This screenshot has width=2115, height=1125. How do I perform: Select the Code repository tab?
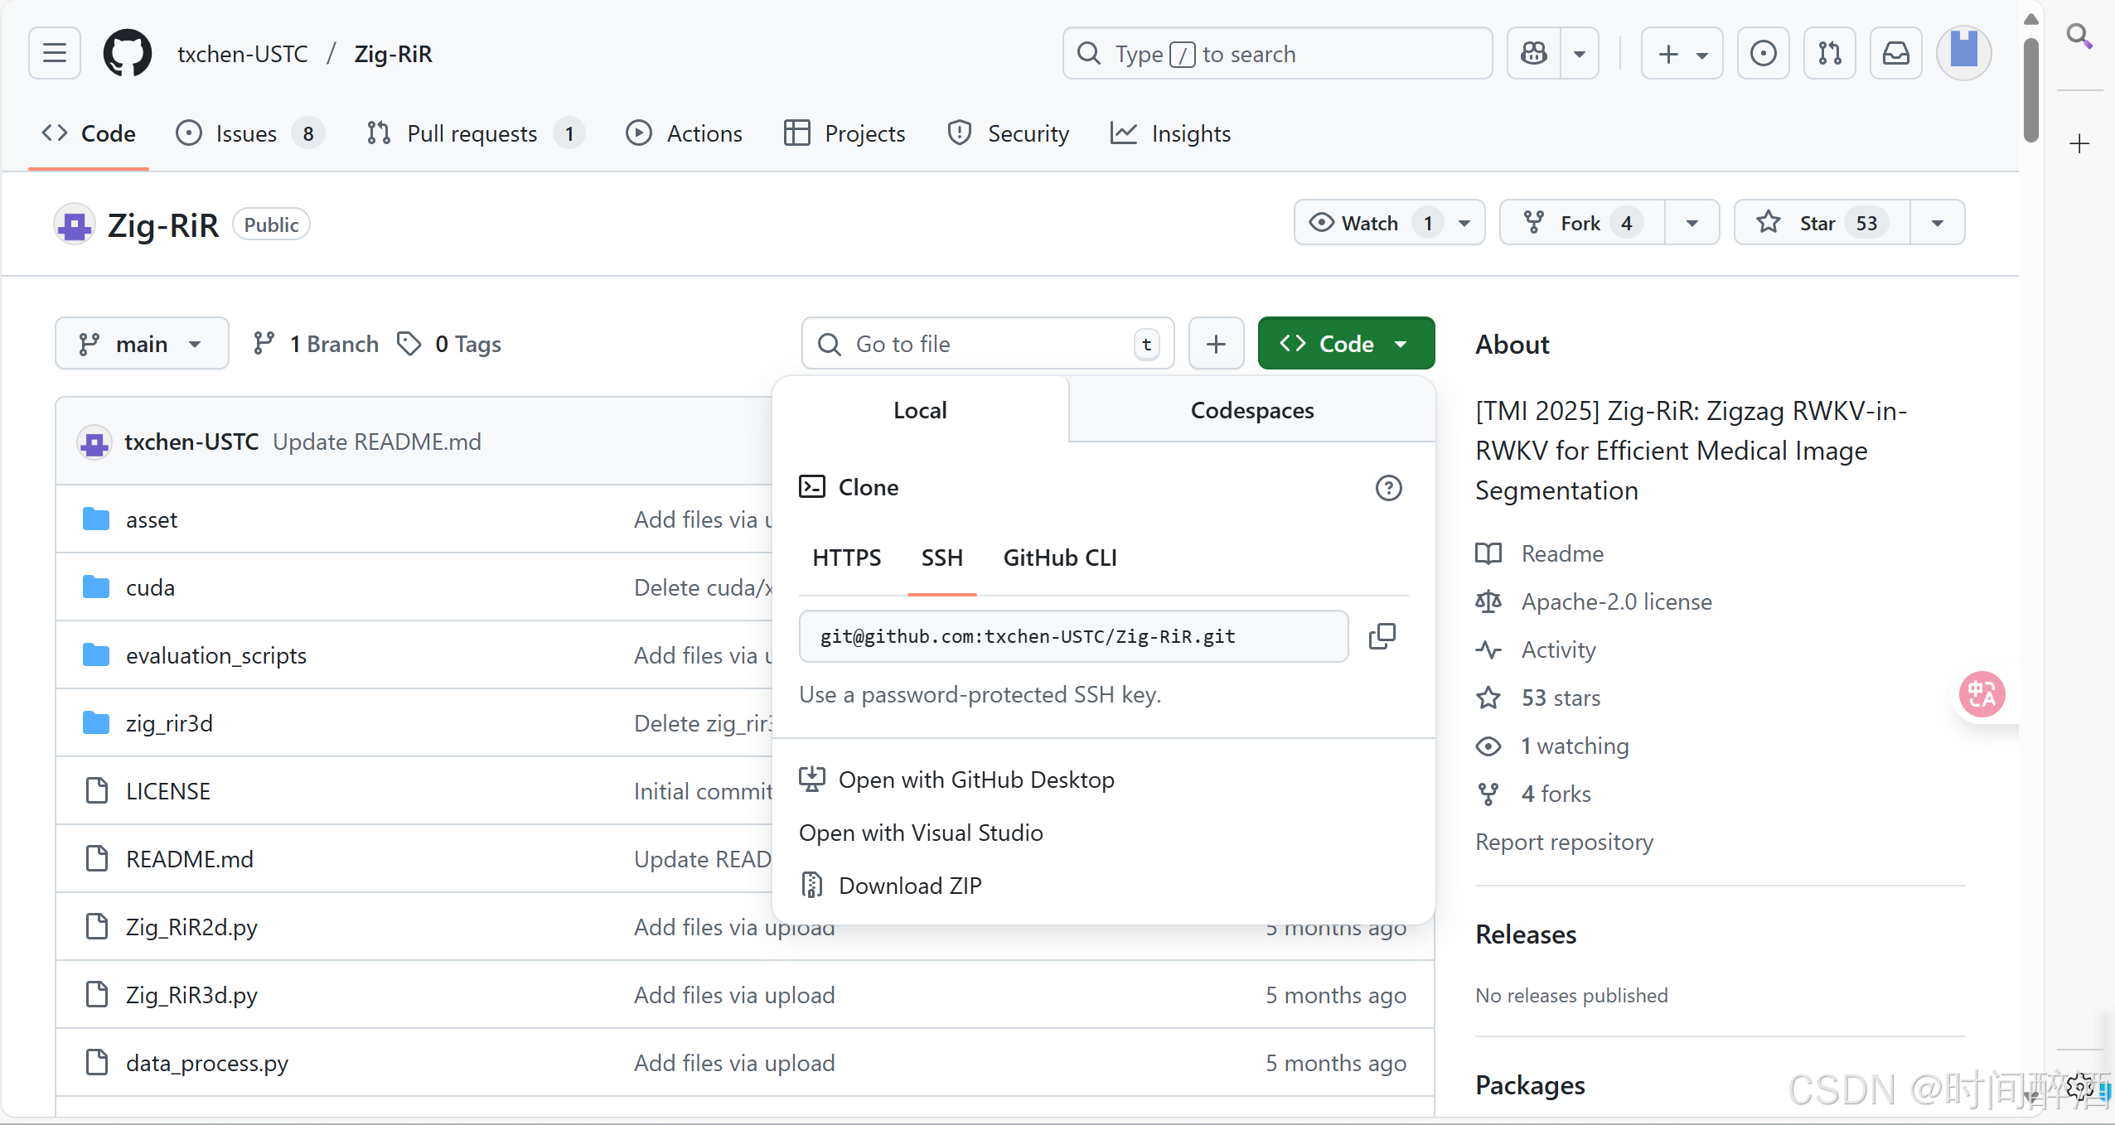click(x=89, y=133)
